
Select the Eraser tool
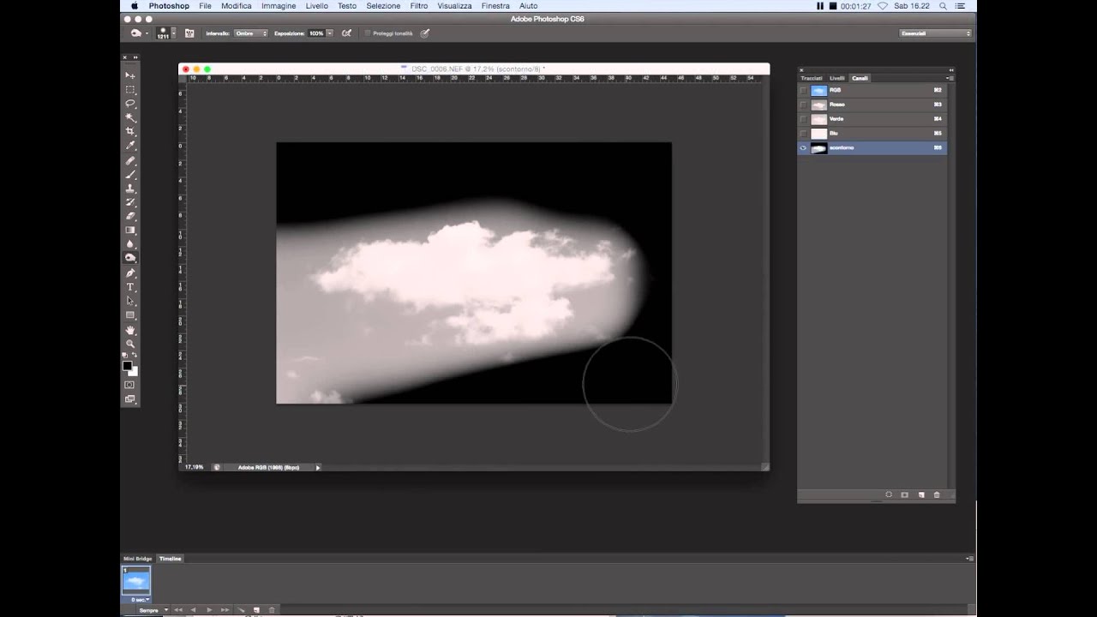pos(130,216)
